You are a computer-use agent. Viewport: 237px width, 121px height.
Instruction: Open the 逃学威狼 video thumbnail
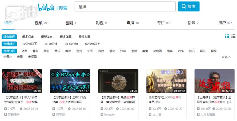click(215, 81)
